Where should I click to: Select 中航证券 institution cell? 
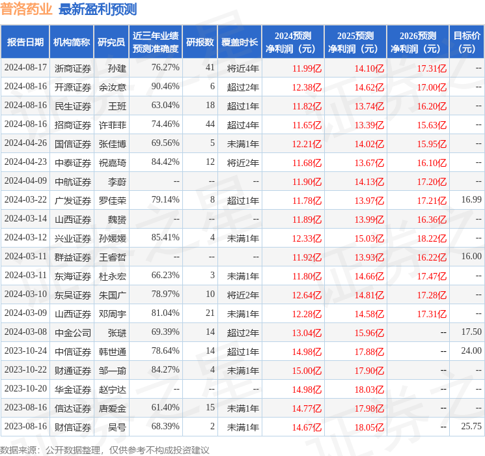pos(73,181)
